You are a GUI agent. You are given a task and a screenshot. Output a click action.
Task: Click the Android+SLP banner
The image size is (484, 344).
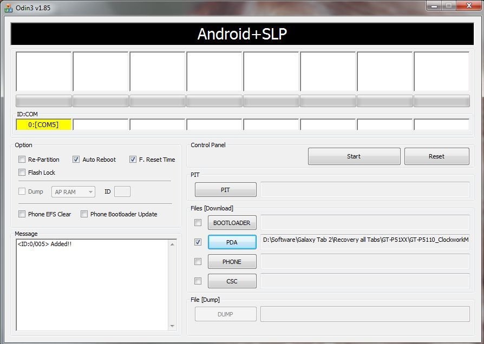coord(242,34)
